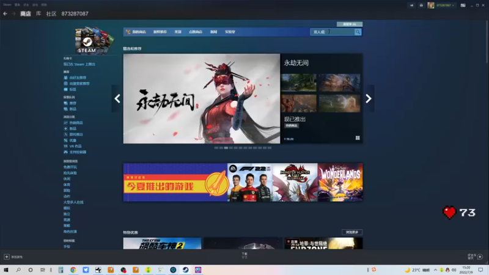Image resolution: width=489 pixels, height=275 pixels.
Task: Click the Steam icon in taskbar
Action: click(x=186, y=269)
